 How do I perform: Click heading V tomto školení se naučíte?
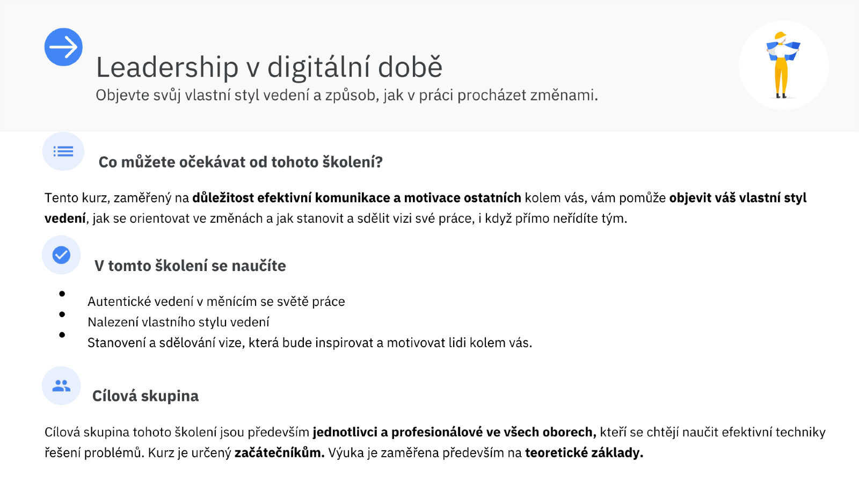tap(190, 266)
